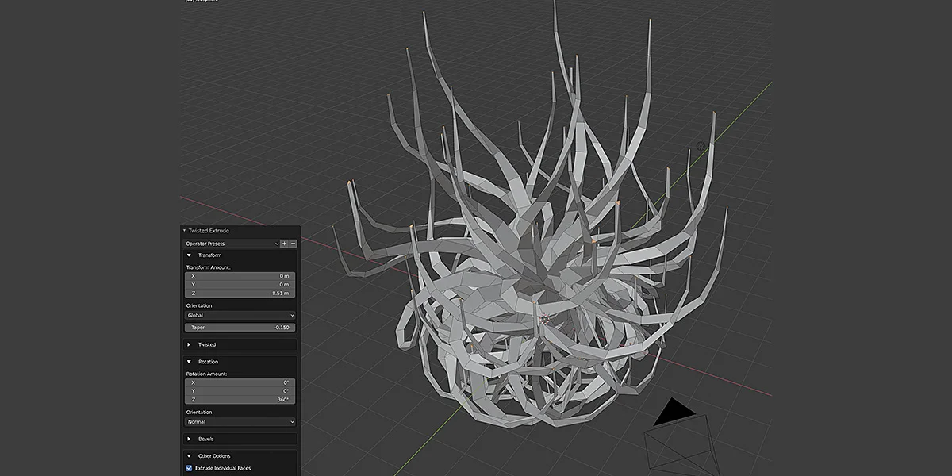Select the Z transform field showing 8.51 m
Viewport: 952px width, 476px height.
point(238,292)
